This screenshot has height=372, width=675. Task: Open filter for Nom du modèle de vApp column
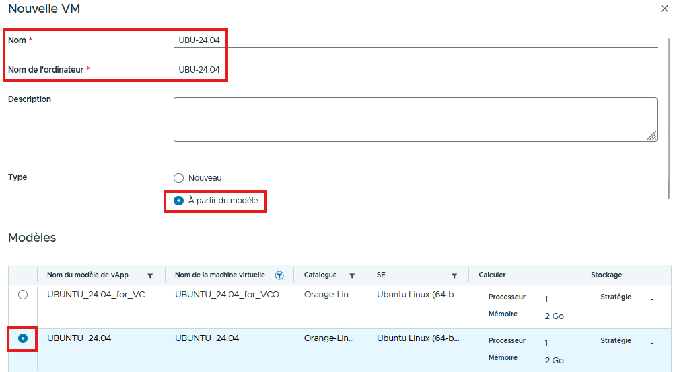[150, 275]
